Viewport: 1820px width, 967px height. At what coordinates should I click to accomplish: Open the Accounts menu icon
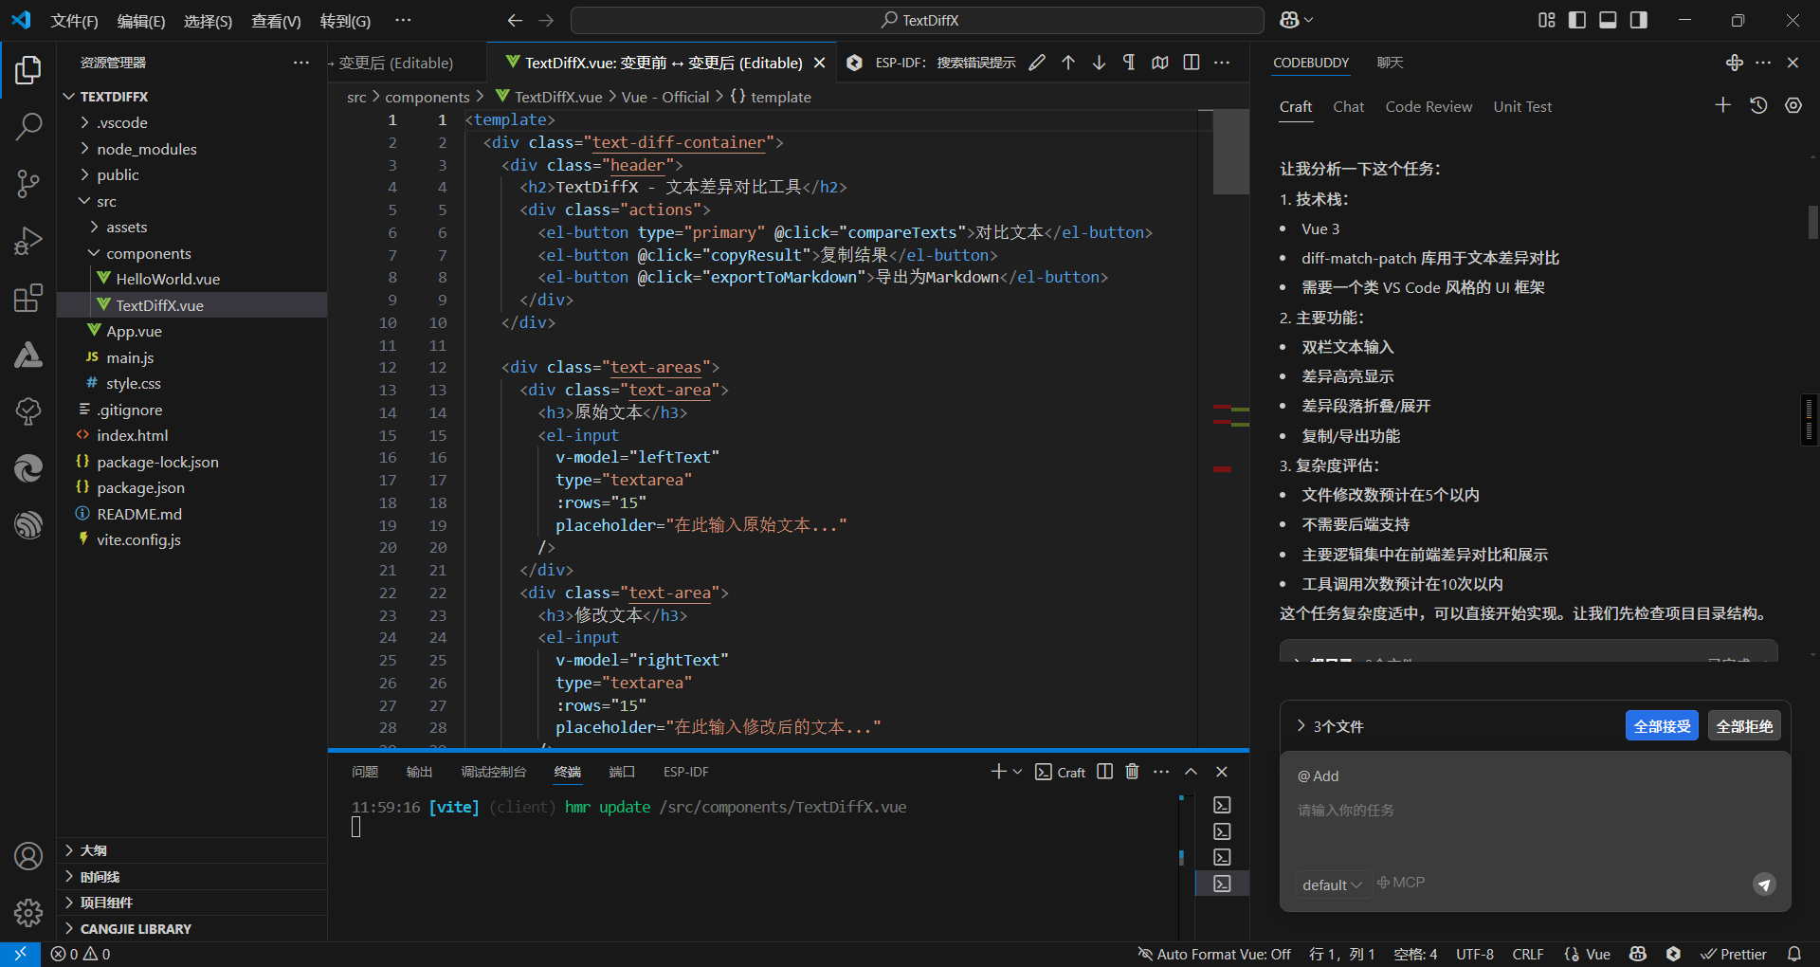click(28, 856)
